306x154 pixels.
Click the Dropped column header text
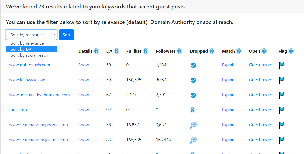point(199,51)
